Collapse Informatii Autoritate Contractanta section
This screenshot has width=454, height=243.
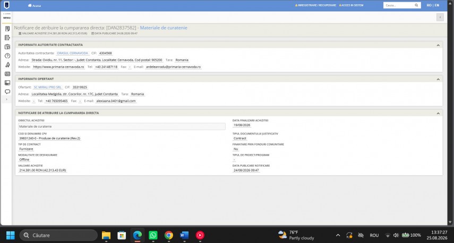point(438,45)
